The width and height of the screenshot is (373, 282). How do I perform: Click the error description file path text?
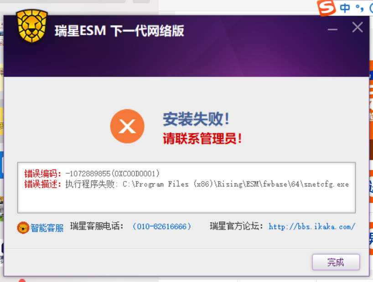tap(235, 184)
